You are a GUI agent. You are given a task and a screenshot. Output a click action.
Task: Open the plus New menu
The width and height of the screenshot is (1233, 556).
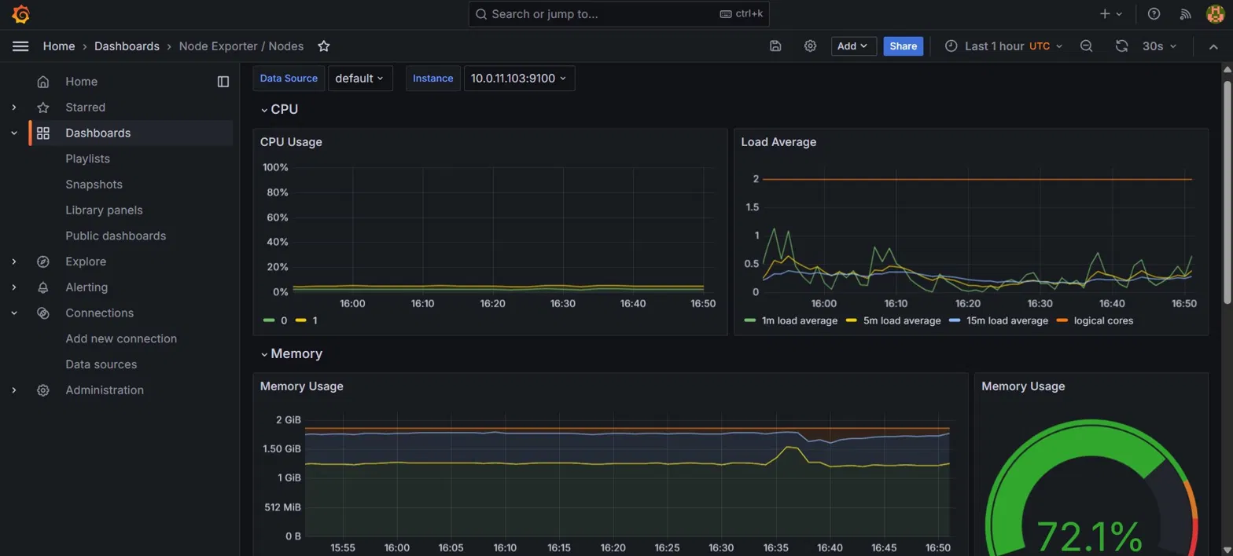pyautogui.click(x=1111, y=14)
